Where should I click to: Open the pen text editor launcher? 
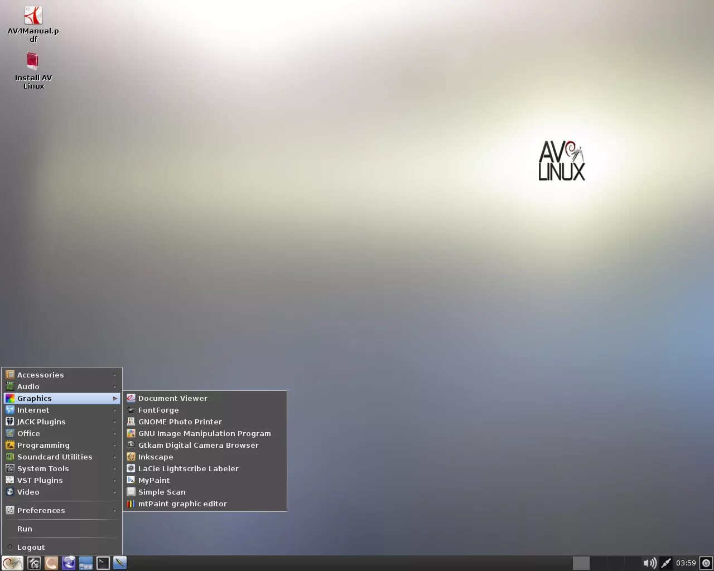tap(120, 563)
